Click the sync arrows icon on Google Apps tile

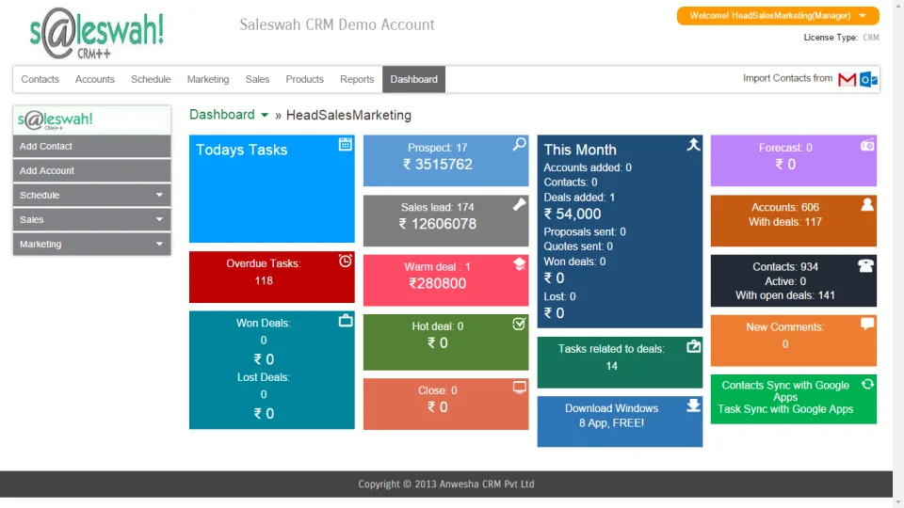(867, 384)
